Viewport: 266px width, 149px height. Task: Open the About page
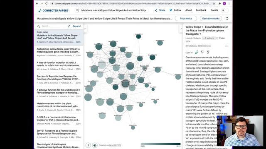pos(188,10)
